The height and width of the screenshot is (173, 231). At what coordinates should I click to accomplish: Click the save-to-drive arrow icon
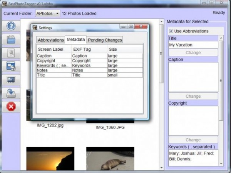click(11, 93)
